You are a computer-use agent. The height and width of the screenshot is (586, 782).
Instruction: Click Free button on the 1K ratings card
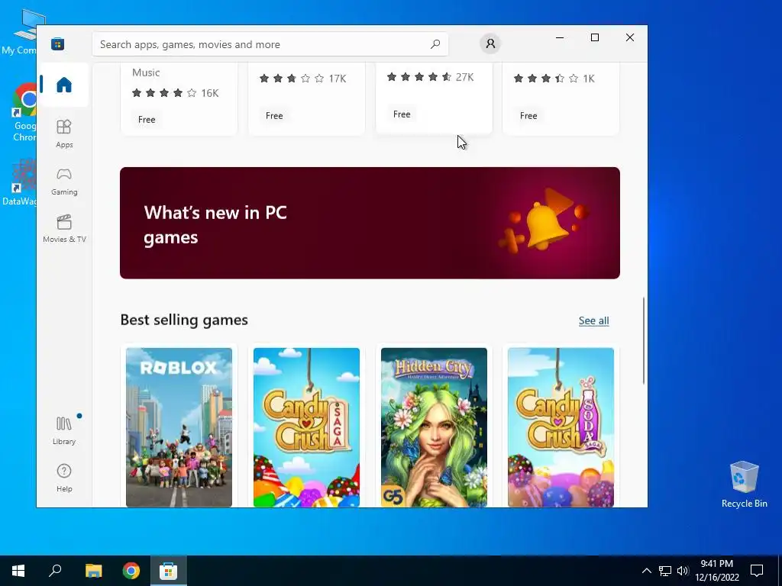(x=528, y=116)
